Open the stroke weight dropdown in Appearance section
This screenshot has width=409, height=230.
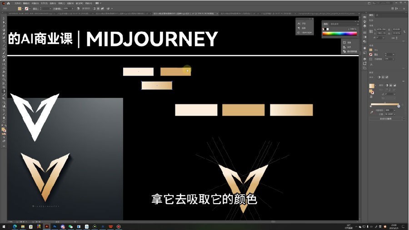394,54
